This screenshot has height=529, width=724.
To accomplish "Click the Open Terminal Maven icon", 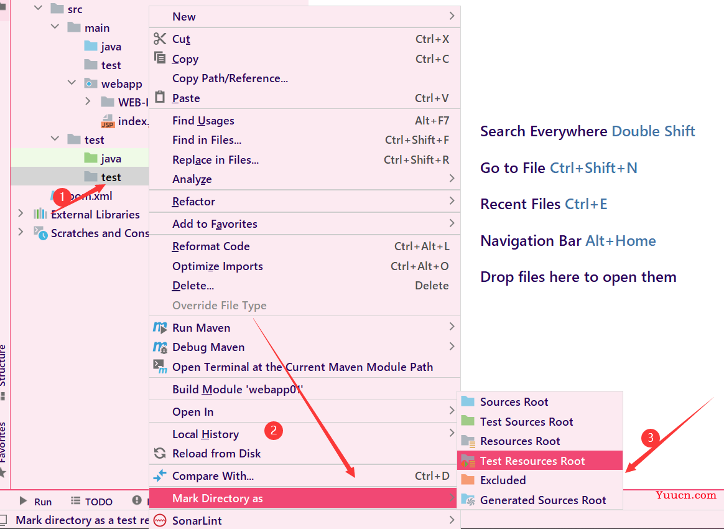I will 160,367.
